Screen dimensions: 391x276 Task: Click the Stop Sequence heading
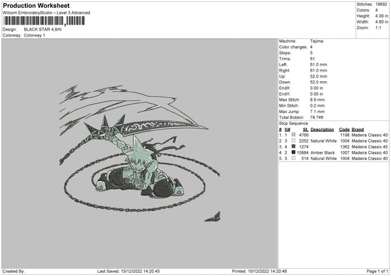294,124
